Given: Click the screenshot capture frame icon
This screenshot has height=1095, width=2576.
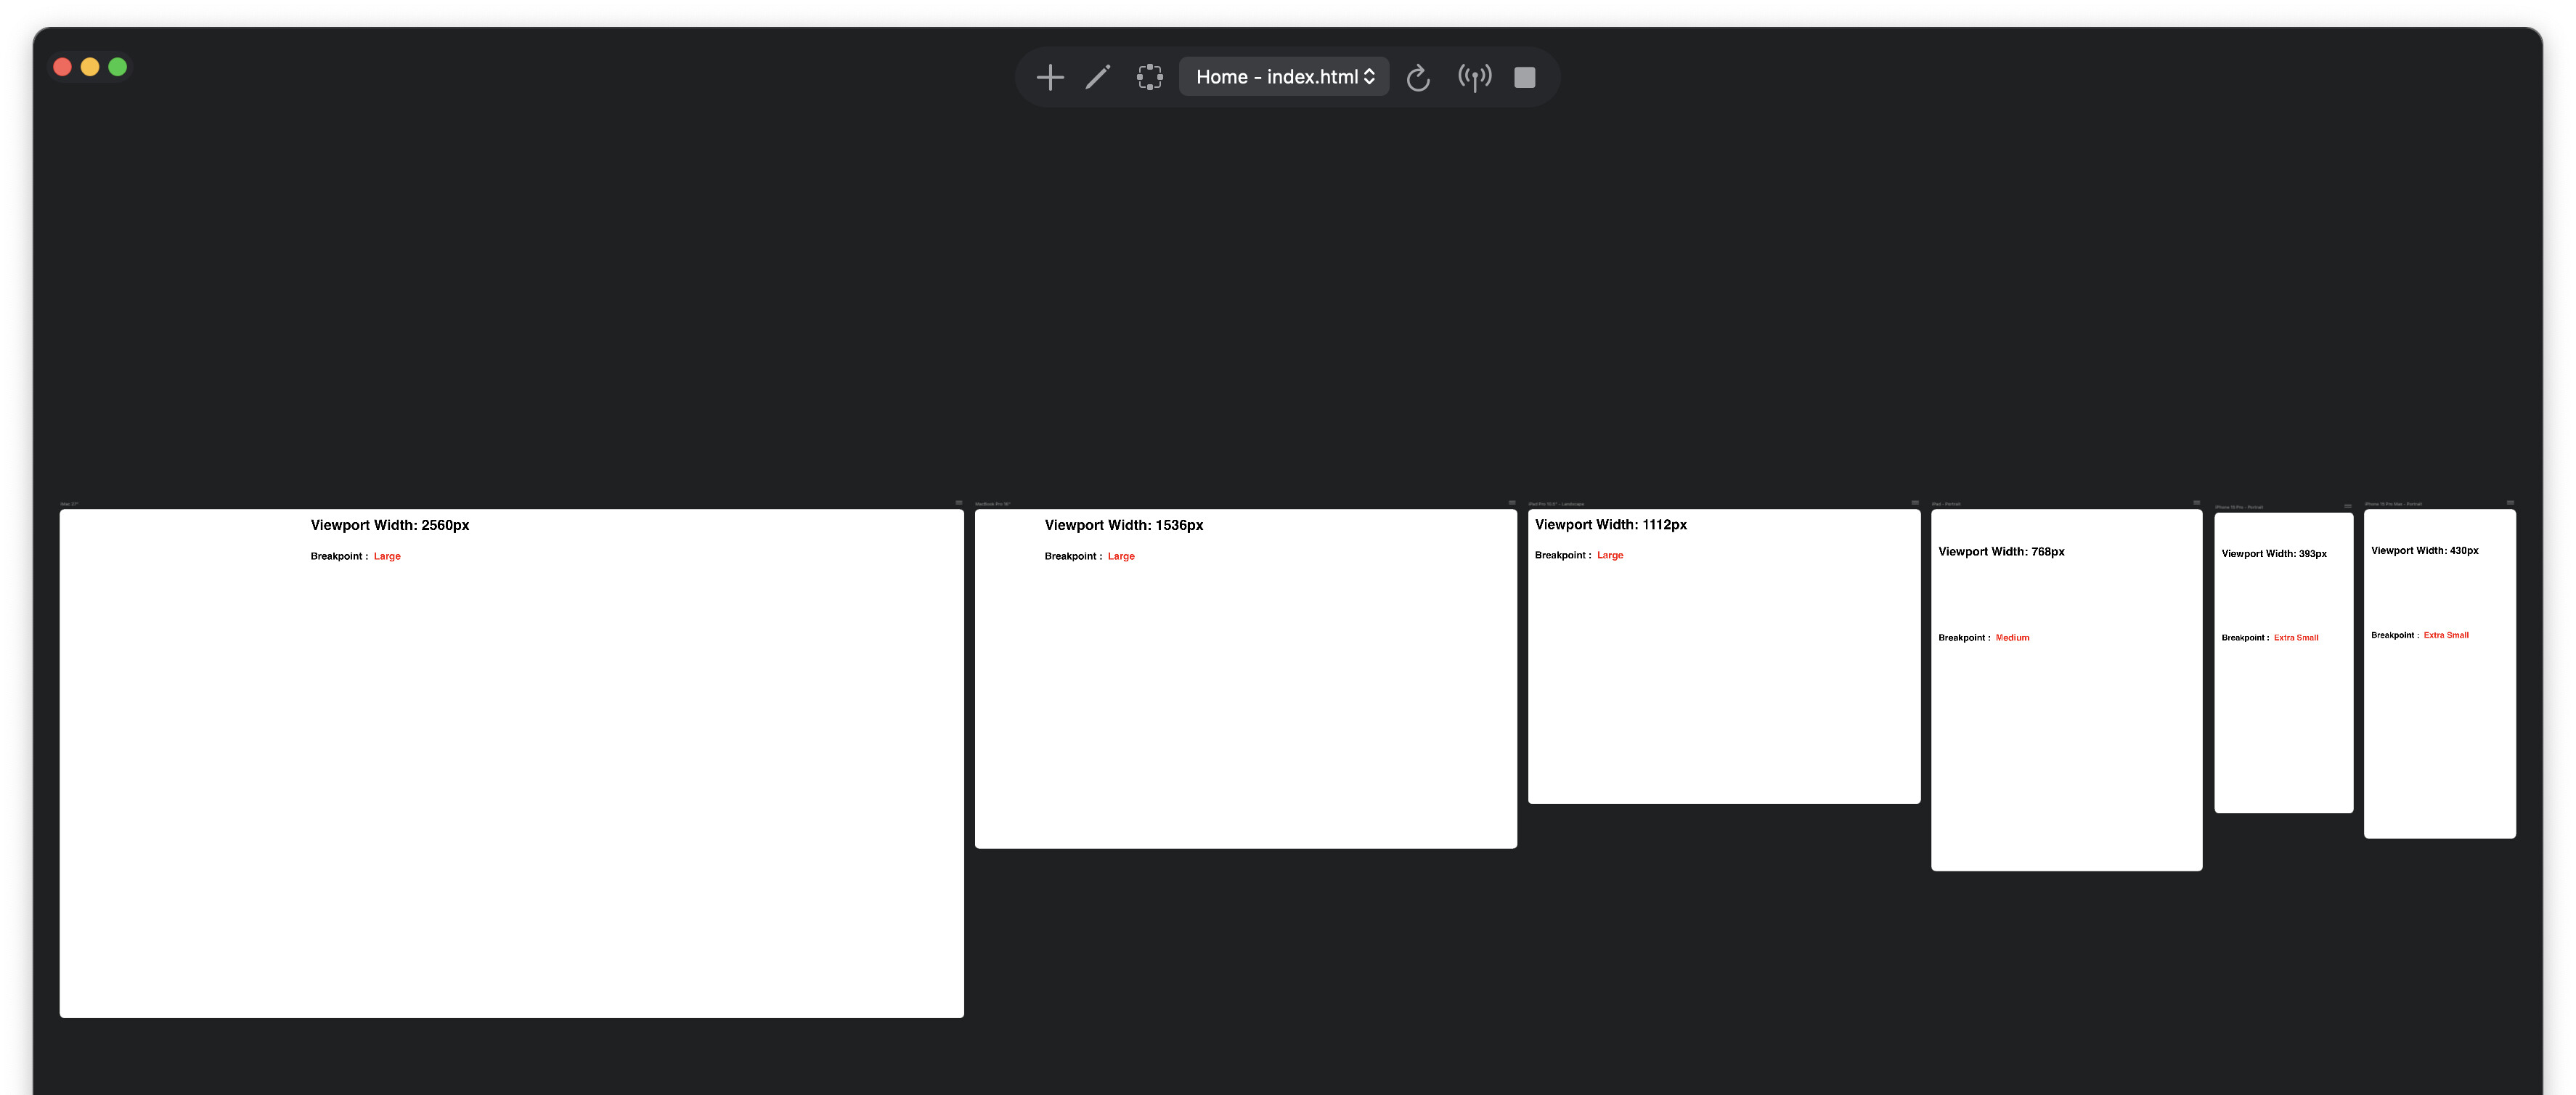Looking at the screenshot, I should (1149, 77).
